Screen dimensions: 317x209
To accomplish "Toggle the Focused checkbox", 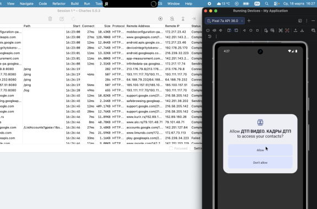I will (x=171, y=148).
